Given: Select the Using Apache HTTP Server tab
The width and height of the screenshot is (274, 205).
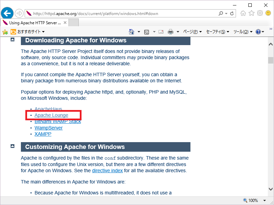Looking at the screenshot, I should point(35,23).
